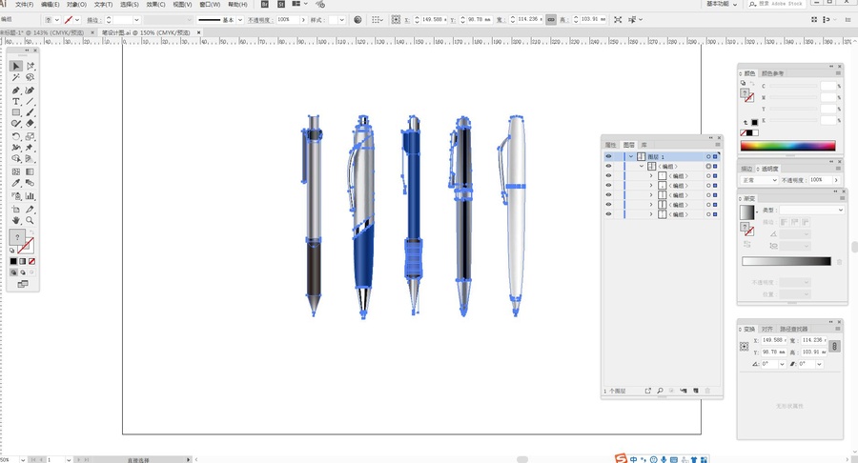Image resolution: width=858 pixels, height=463 pixels.
Task: Choose the Gradient tool in toolbox
Action: (x=31, y=171)
